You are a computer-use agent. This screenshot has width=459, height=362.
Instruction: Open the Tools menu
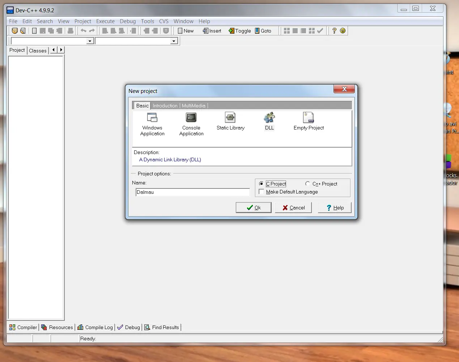click(x=148, y=21)
